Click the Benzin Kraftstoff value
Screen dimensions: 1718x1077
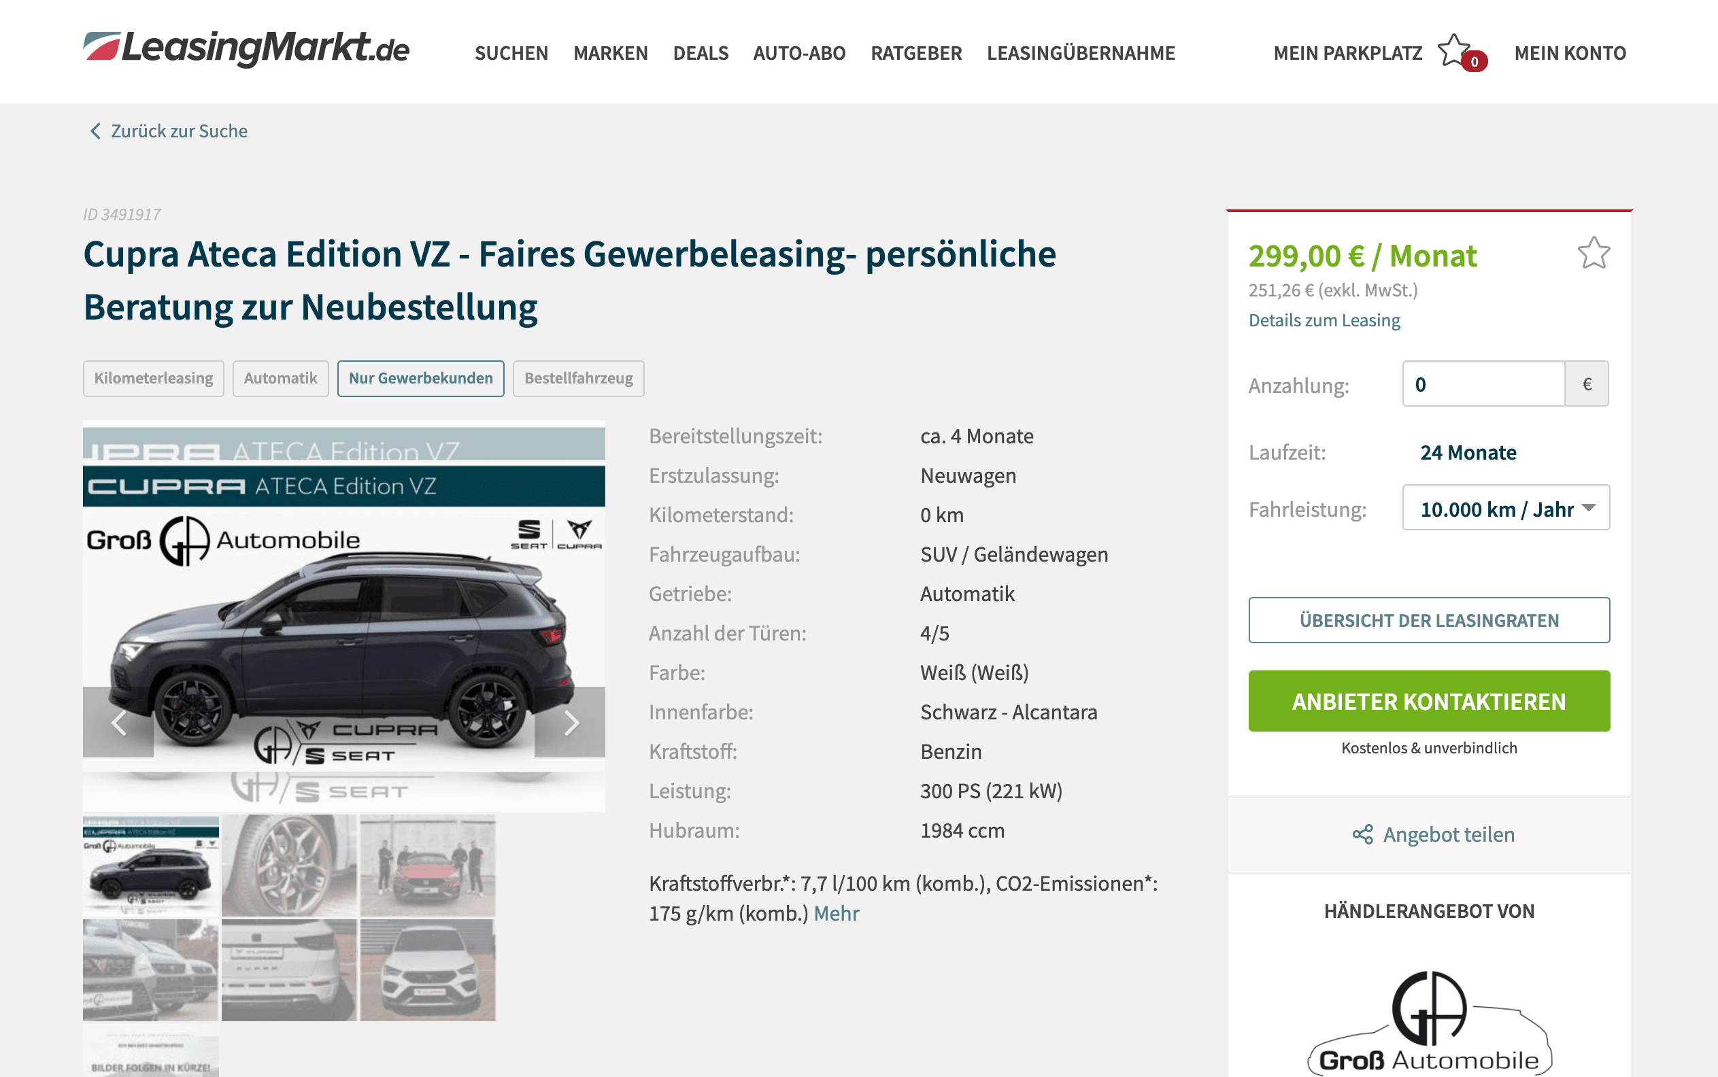pos(951,751)
